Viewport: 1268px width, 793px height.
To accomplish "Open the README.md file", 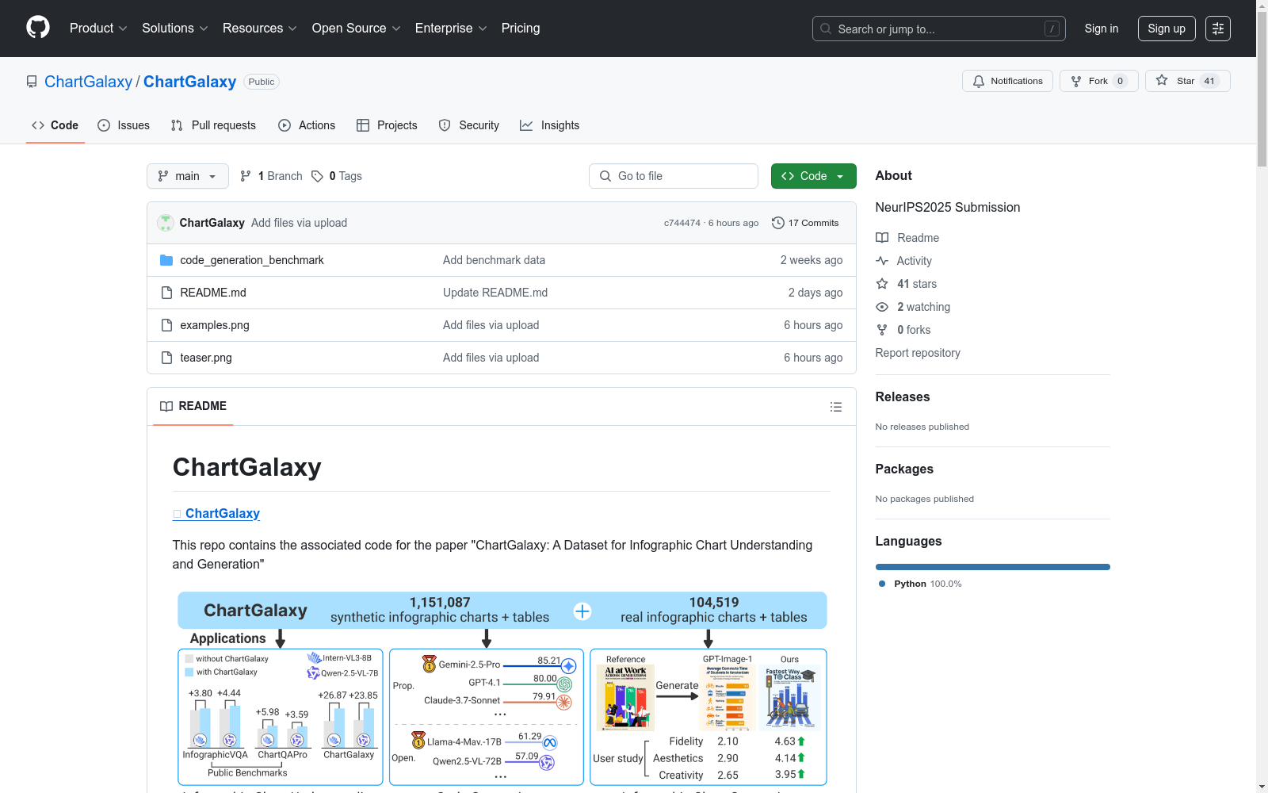I will click(213, 293).
